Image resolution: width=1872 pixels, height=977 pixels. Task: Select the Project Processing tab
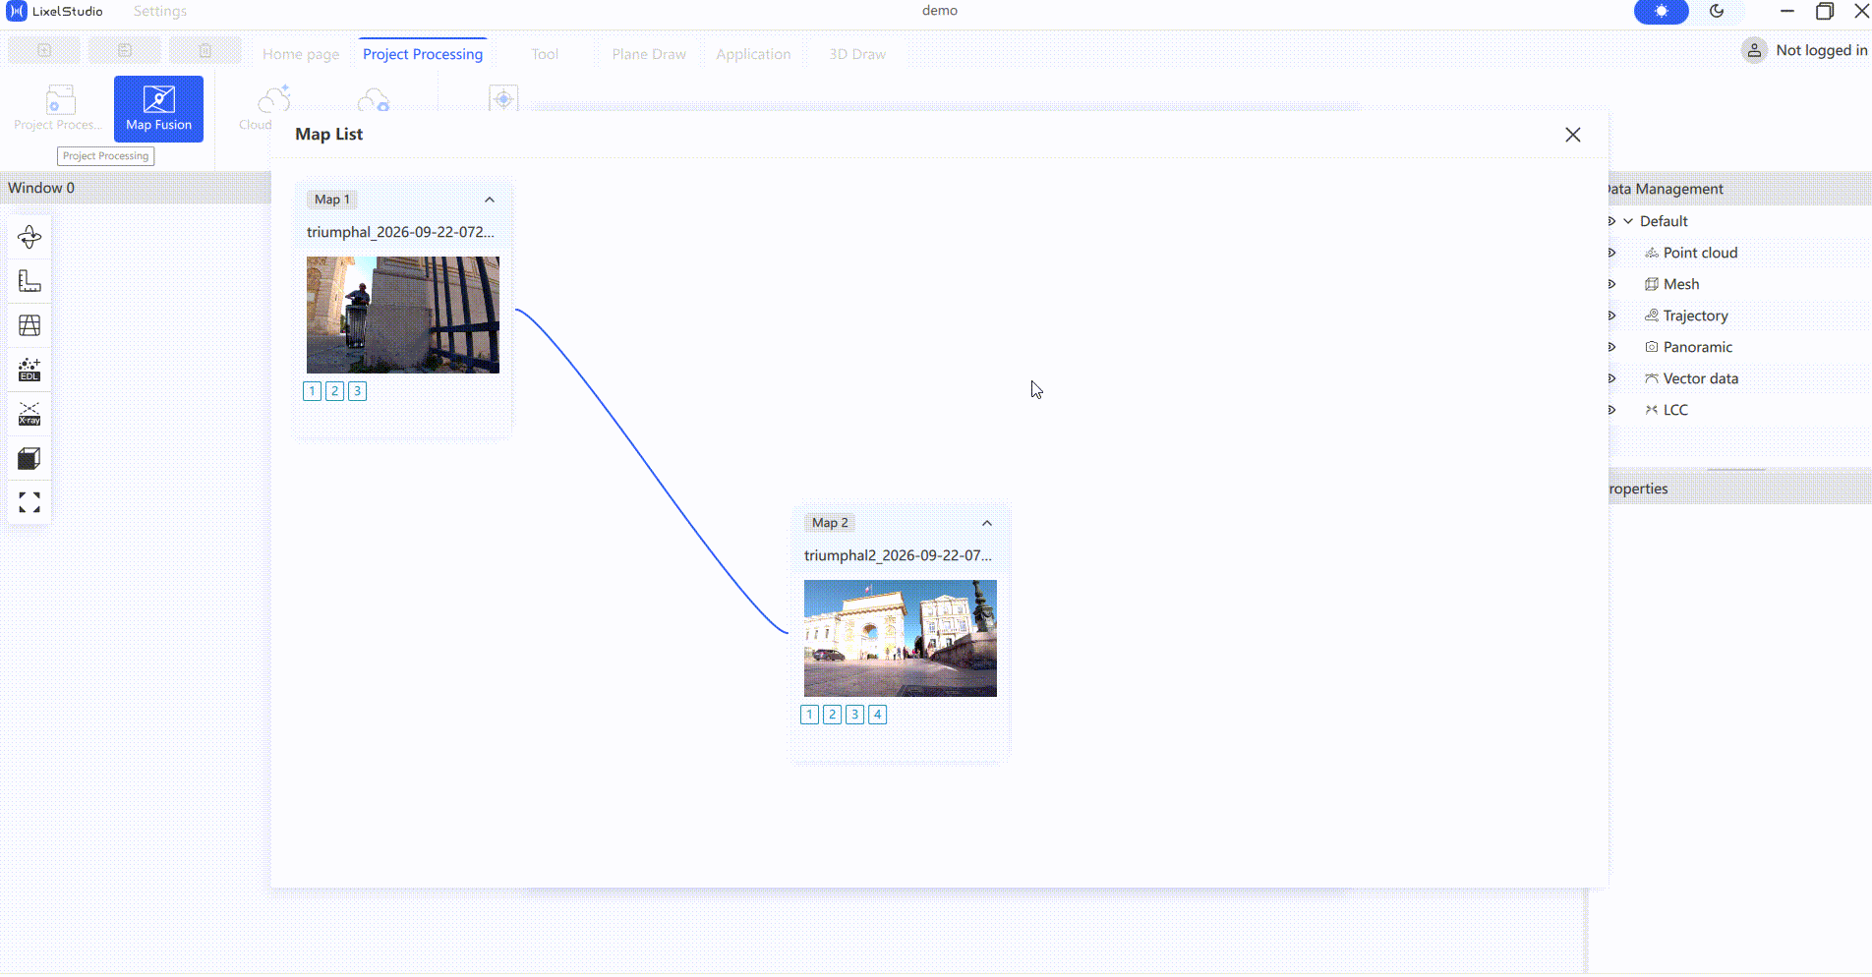pos(423,54)
